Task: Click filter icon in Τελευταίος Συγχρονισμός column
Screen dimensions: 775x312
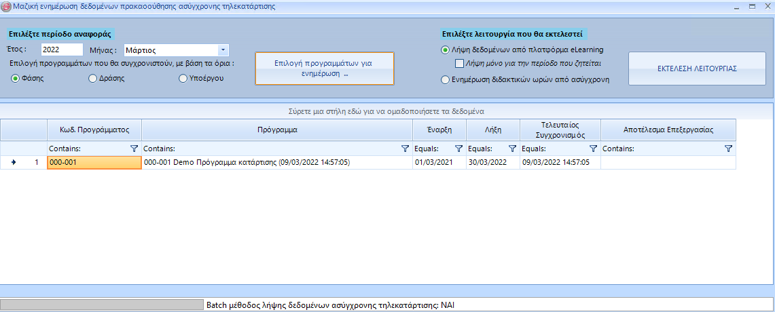Action: (593, 149)
